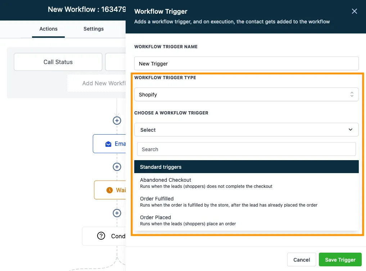Click the Cancel button
This screenshot has height=271, width=366.
point(302,260)
